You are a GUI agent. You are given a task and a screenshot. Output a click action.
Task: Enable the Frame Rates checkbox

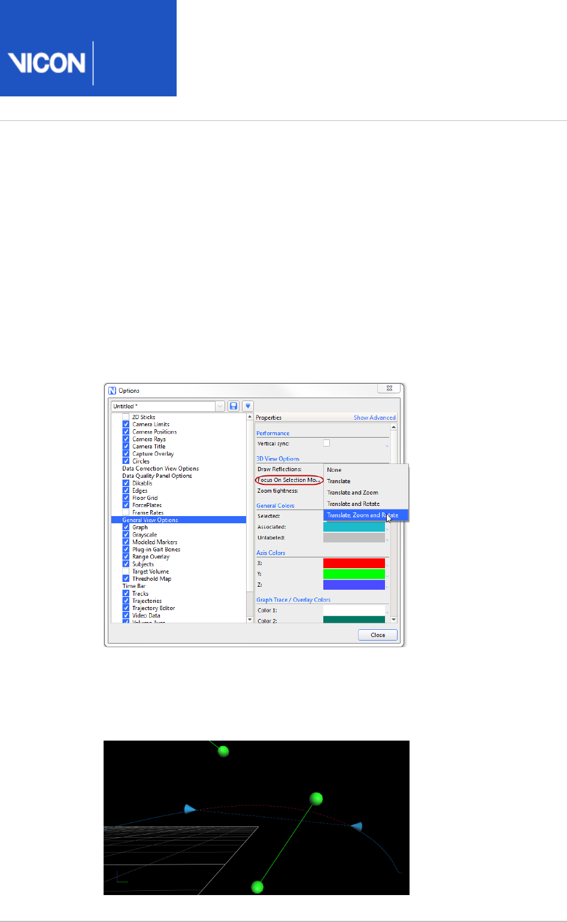coord(126,512)
